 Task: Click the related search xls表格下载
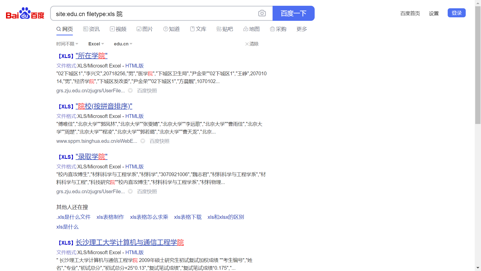coord(188,217)
